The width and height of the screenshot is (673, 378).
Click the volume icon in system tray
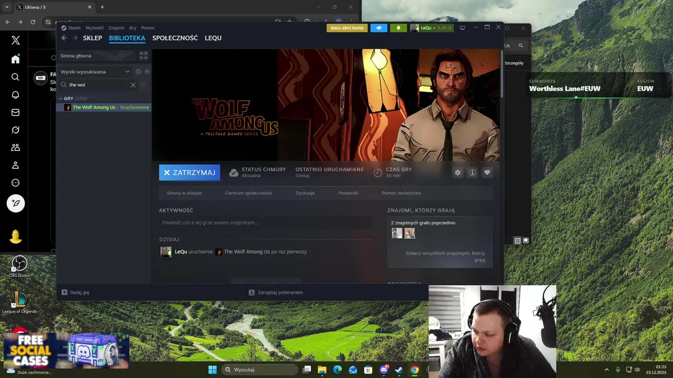point(637,370)
